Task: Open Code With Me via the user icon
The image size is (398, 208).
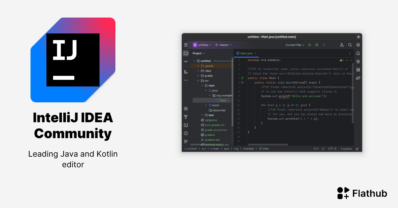Action: click(341, 45)
